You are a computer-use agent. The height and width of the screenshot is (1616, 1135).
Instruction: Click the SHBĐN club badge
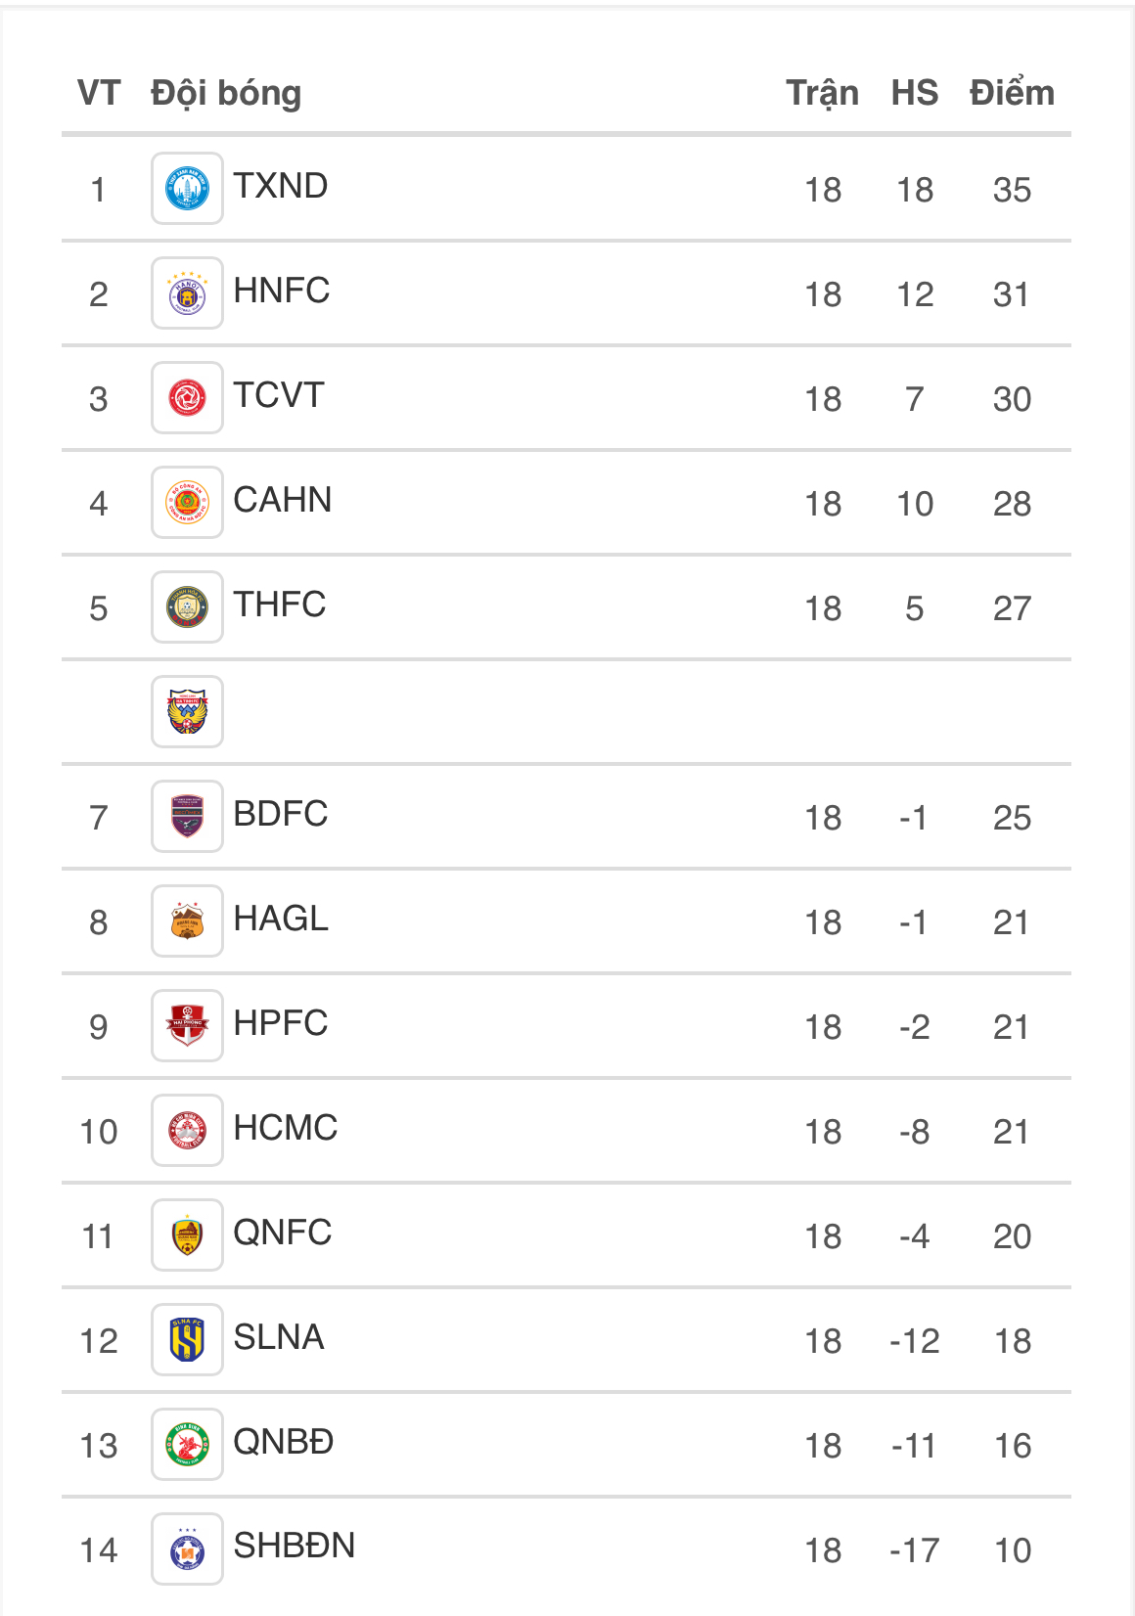187,1549
